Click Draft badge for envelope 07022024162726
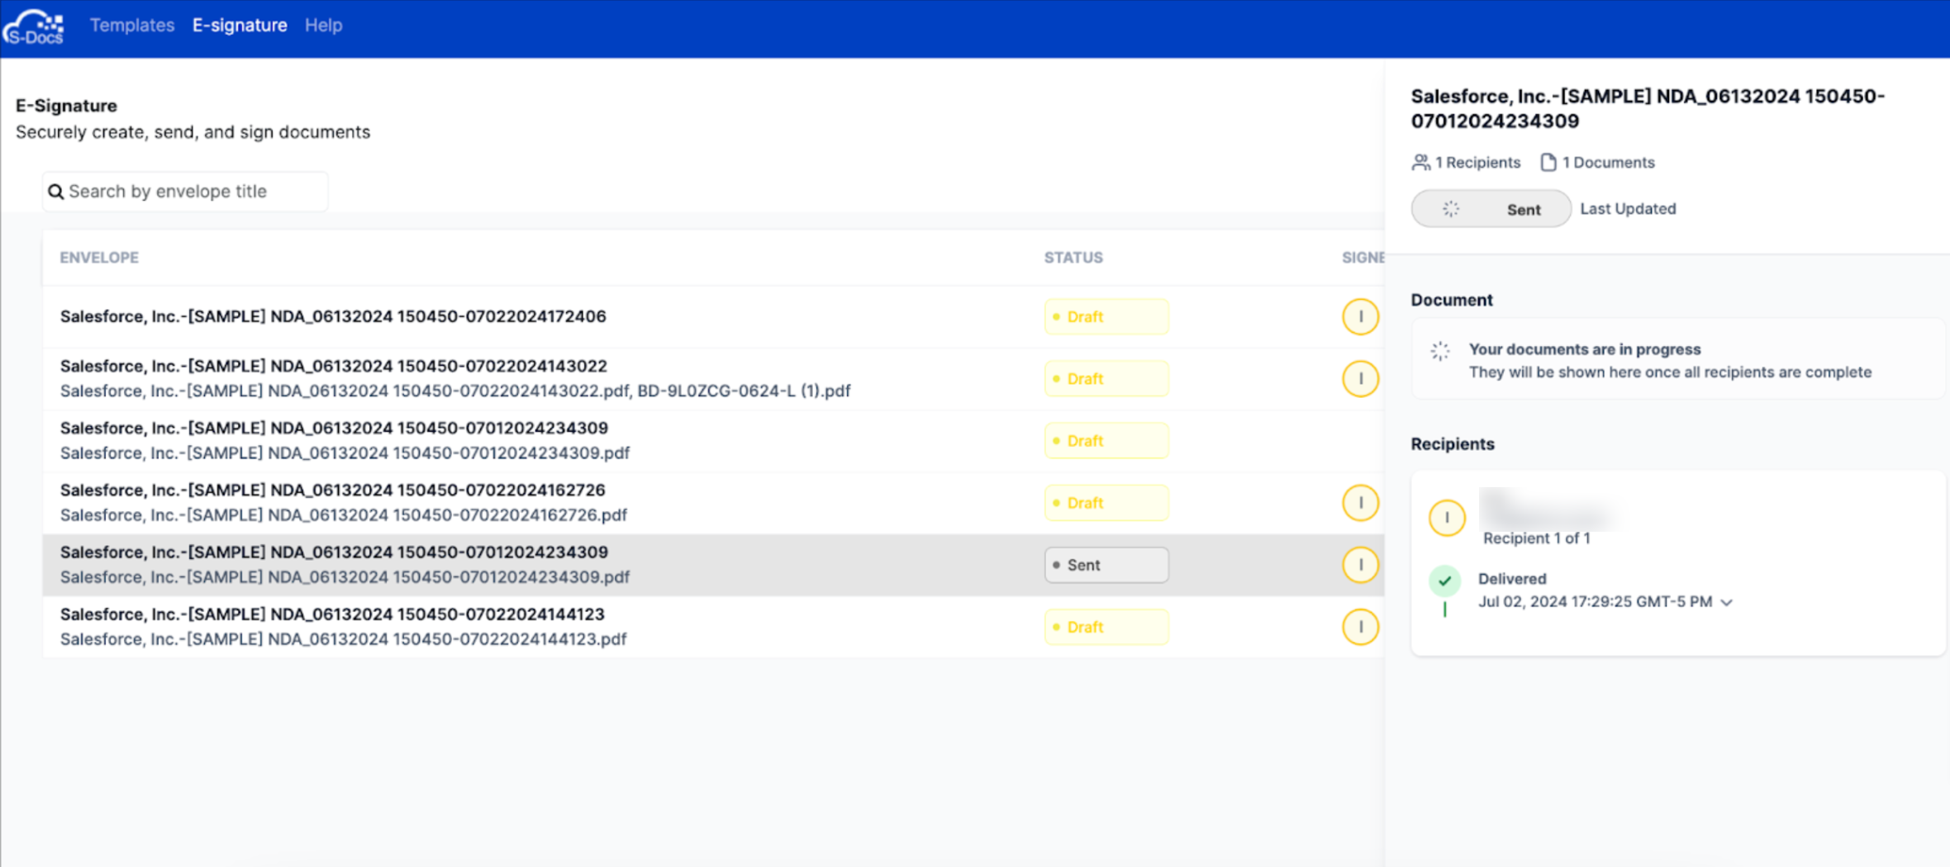Screen dimensions: 1950x867 [1106, 503]
